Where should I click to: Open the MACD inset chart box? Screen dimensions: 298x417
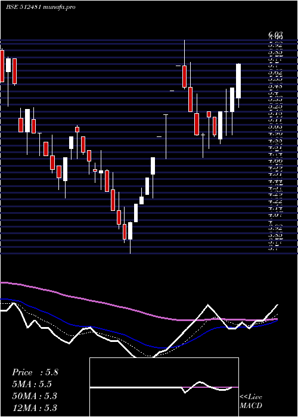(164, 387)
